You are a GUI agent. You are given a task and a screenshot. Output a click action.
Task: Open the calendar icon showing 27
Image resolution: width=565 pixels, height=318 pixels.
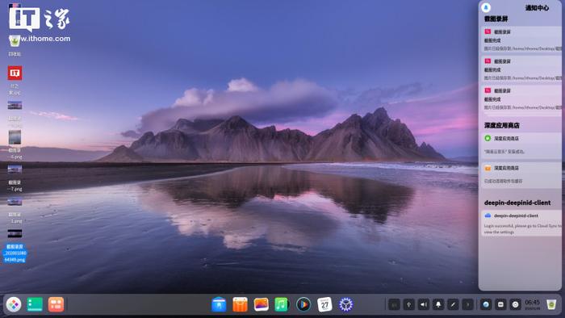pos(324,304)
